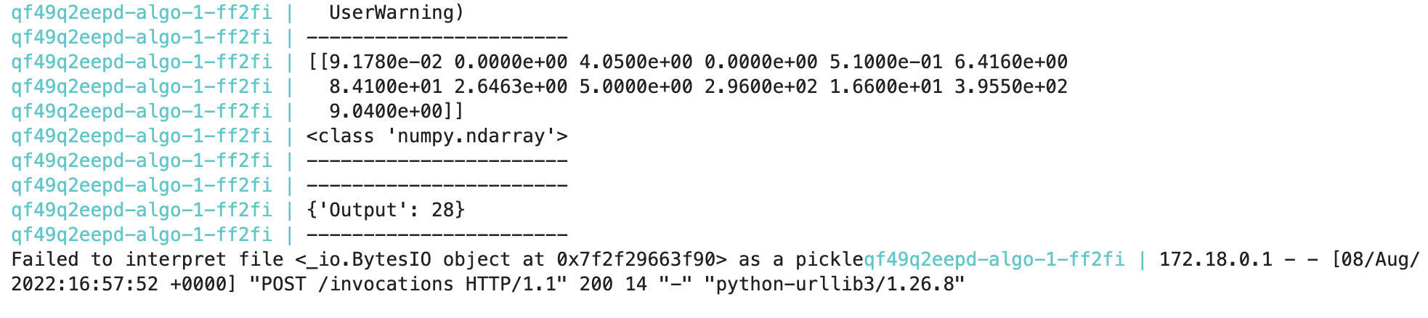Click the <class 'numpy.ndarray'> output line
This screenshot has width=1428, height=318.
click(x=437, y=136)
